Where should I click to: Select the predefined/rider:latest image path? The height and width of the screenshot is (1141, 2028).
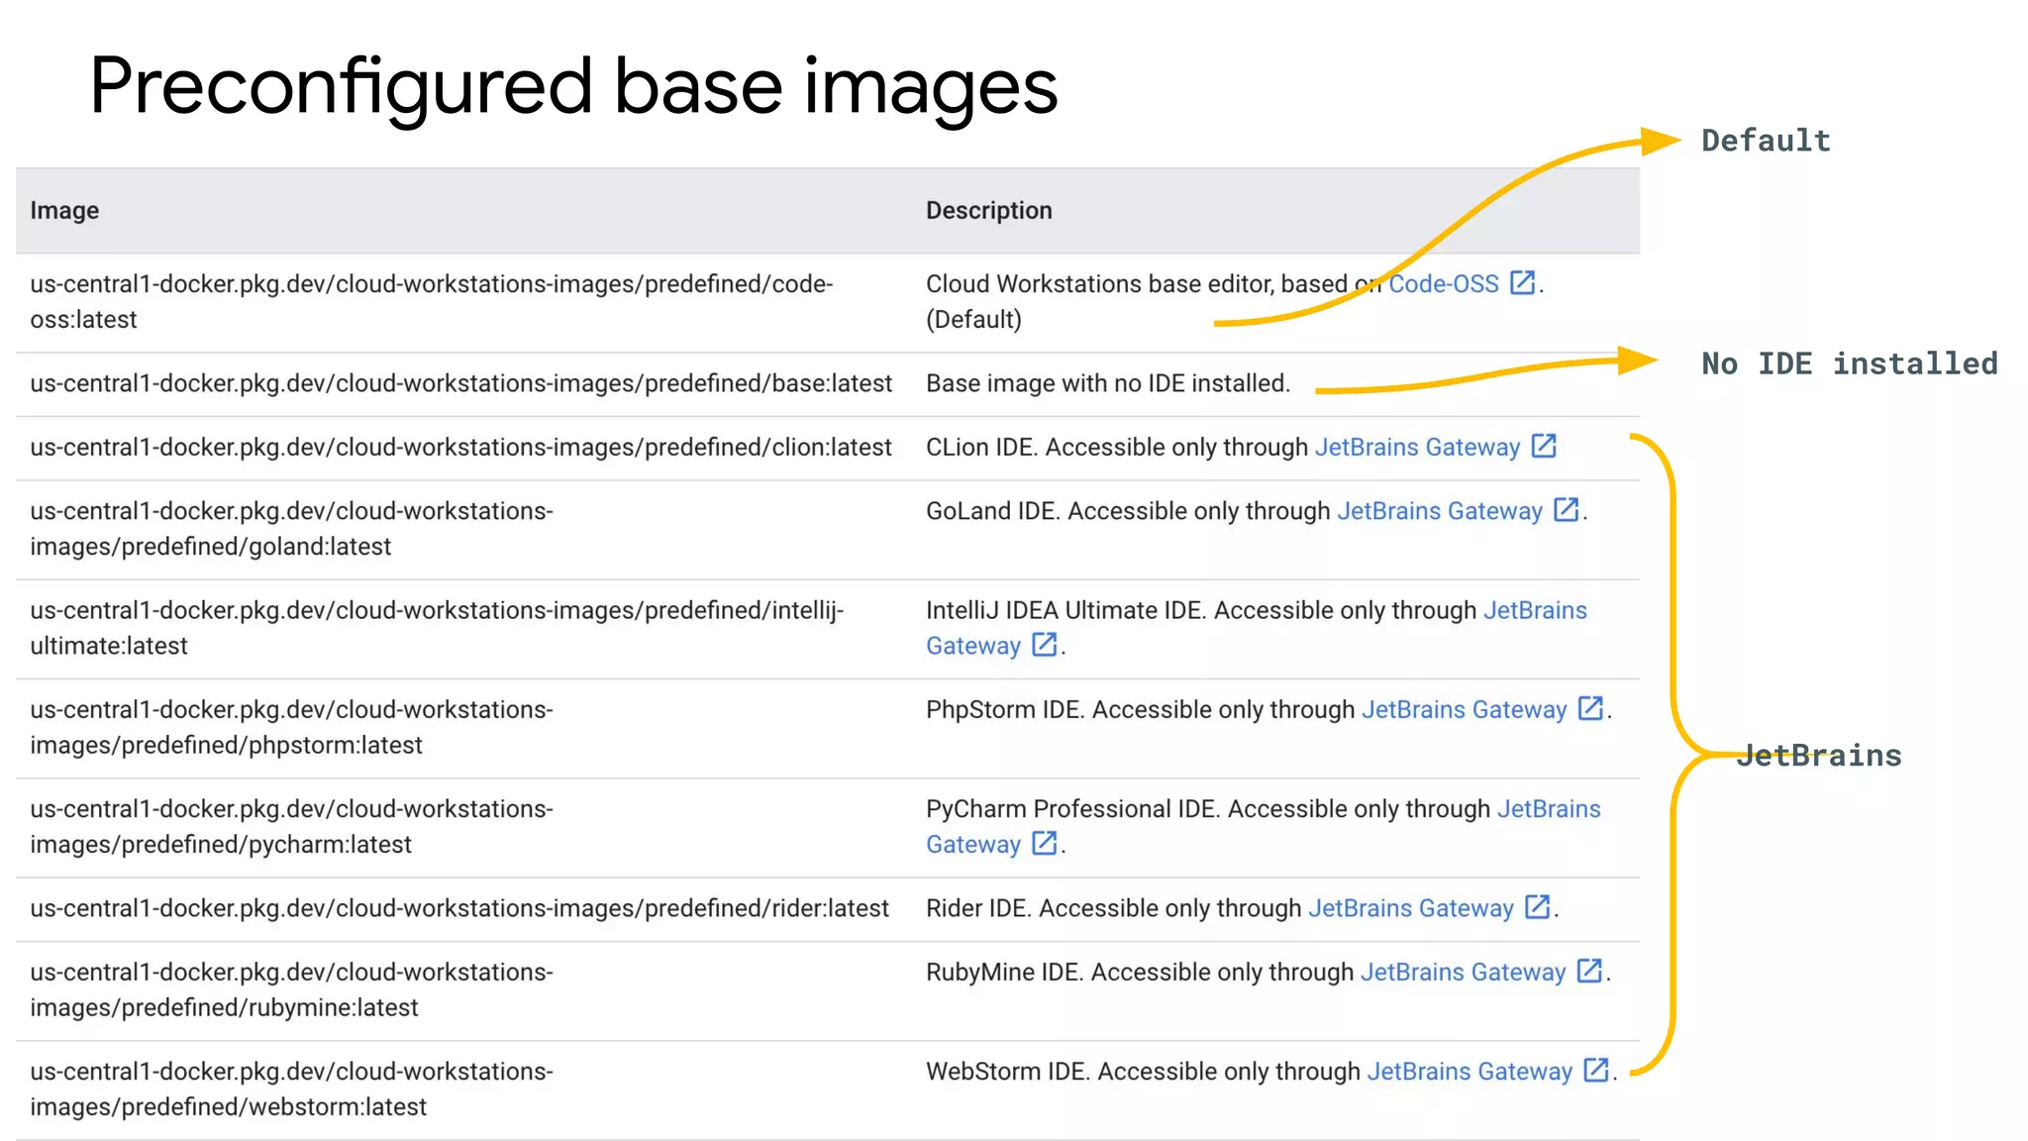tap(459, 909)
